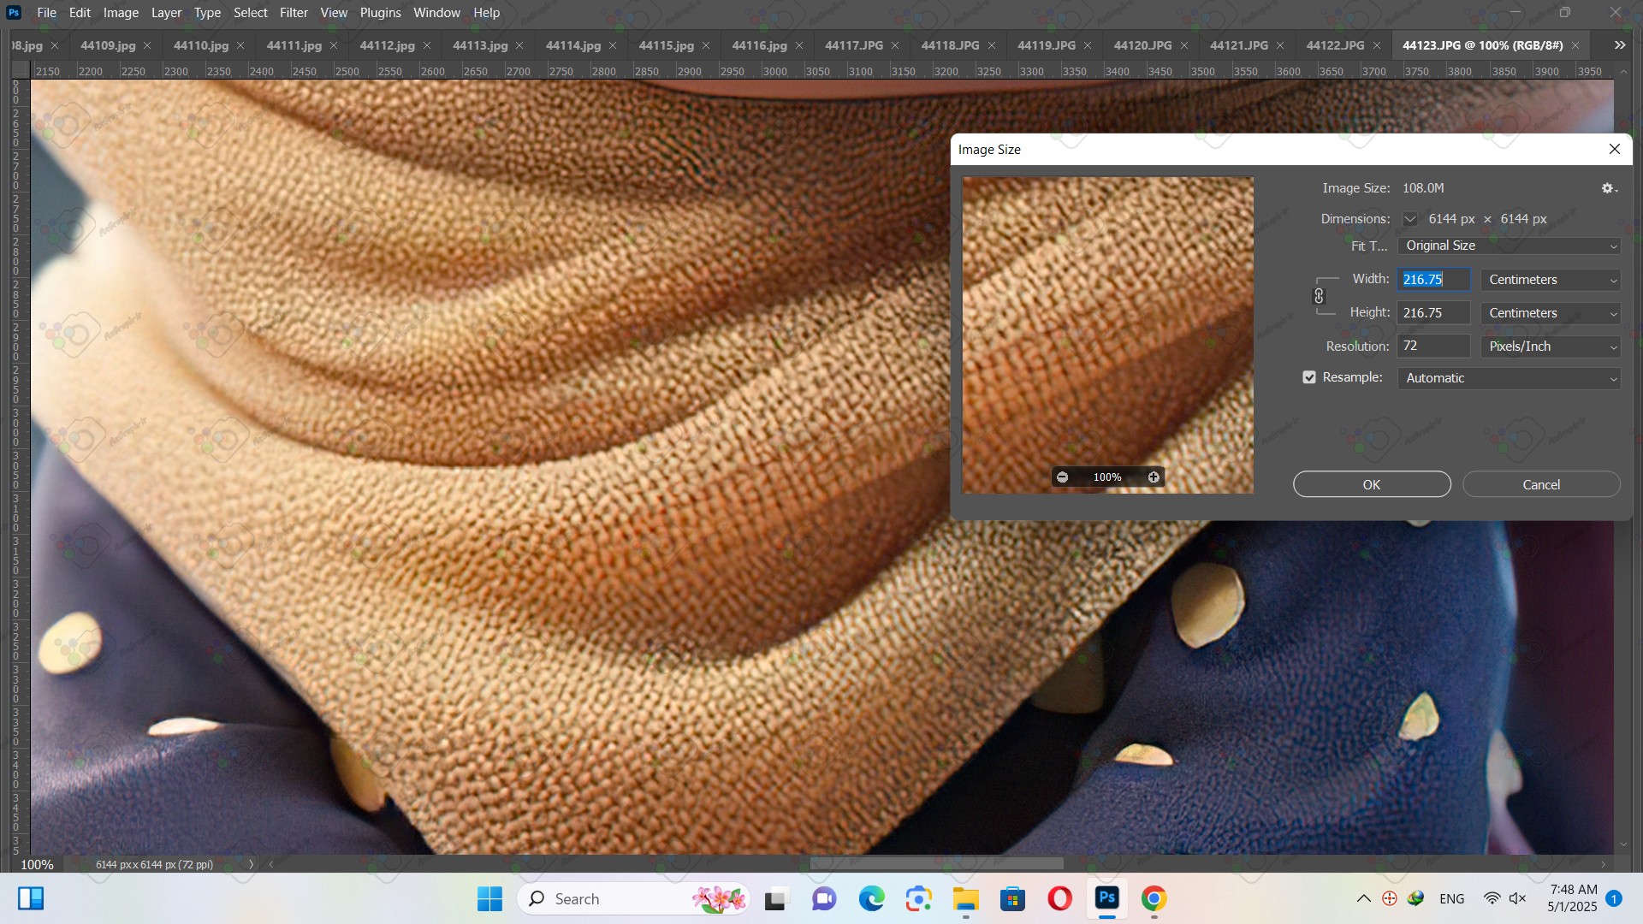Show hidden system tray icons
Image resolution: width=1643 pixels, height=924 pixels.
click(1364, 898)
